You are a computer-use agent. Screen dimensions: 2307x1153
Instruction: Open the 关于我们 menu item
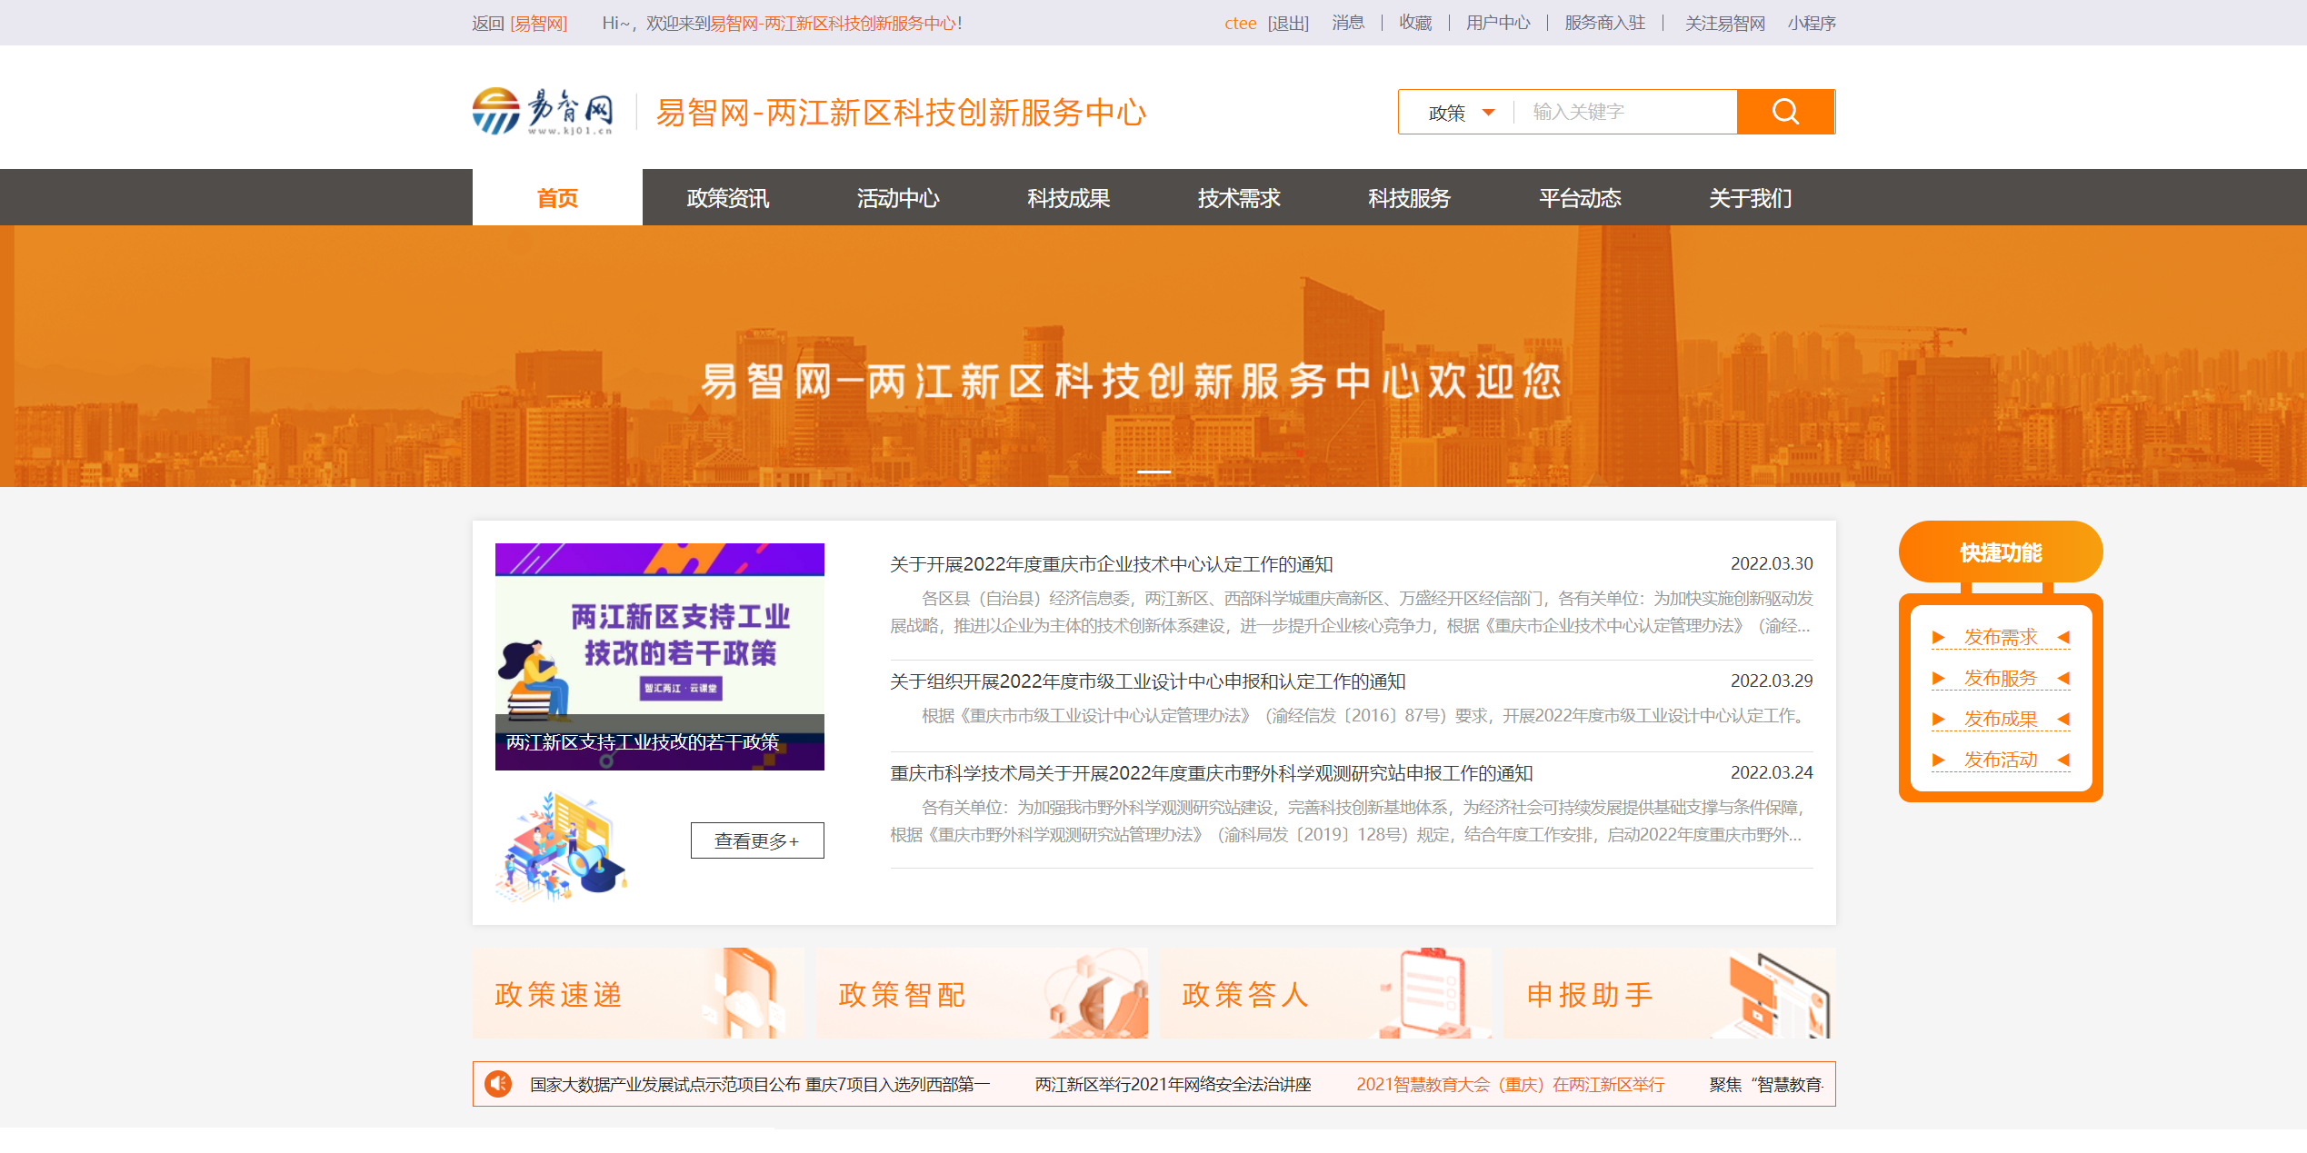point(1750,197)
